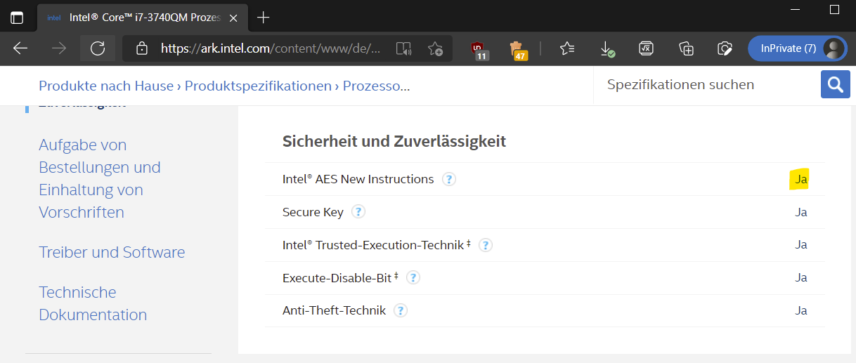Add this page to favorites
This screenshot has height=363, width=856.
pos(435,48)
